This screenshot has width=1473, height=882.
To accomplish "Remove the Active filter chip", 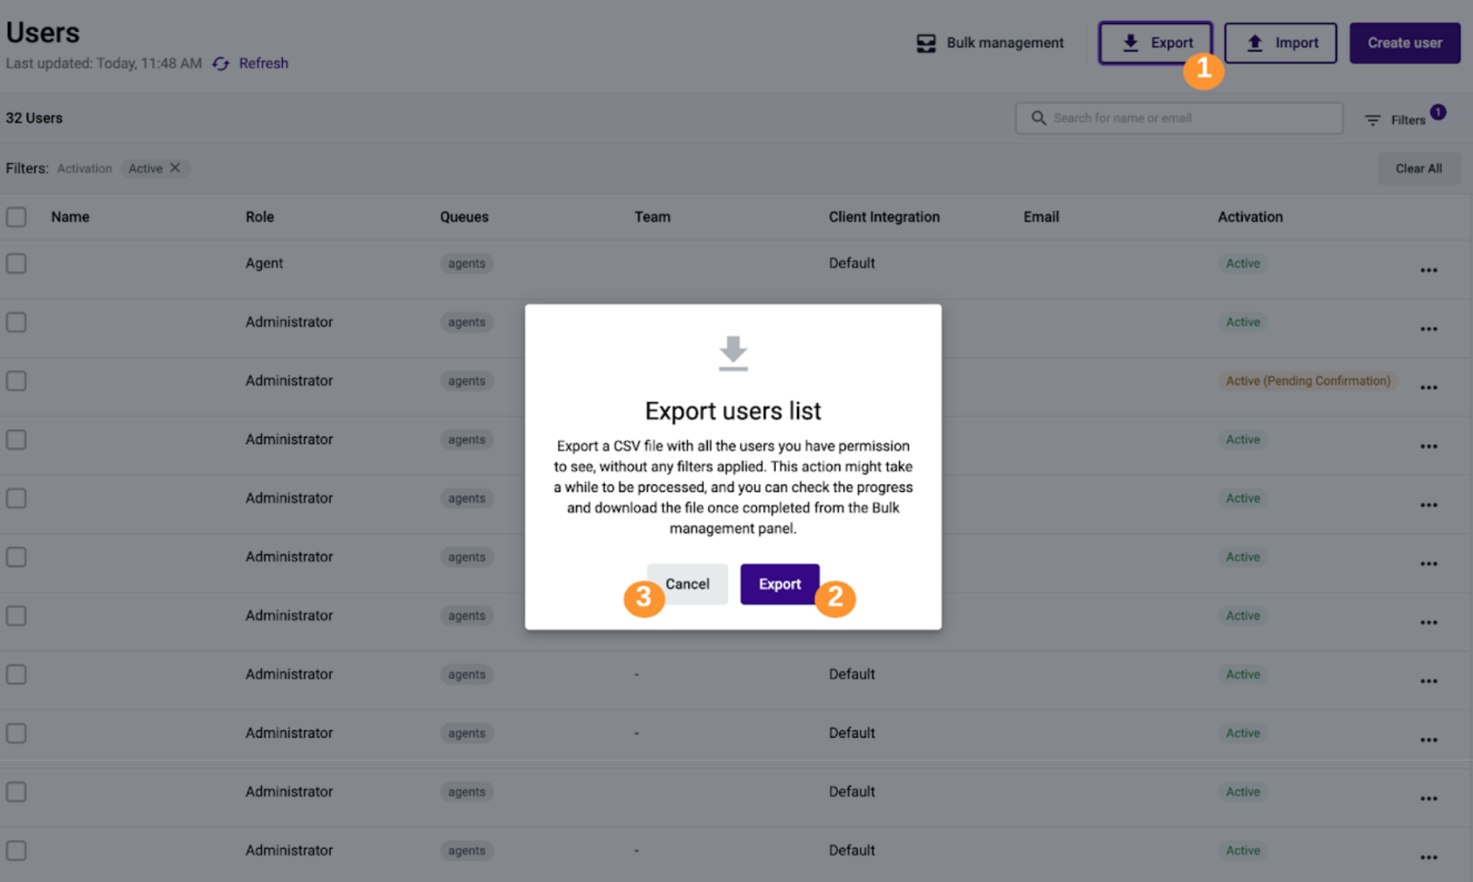I will [x=175, y=168].
